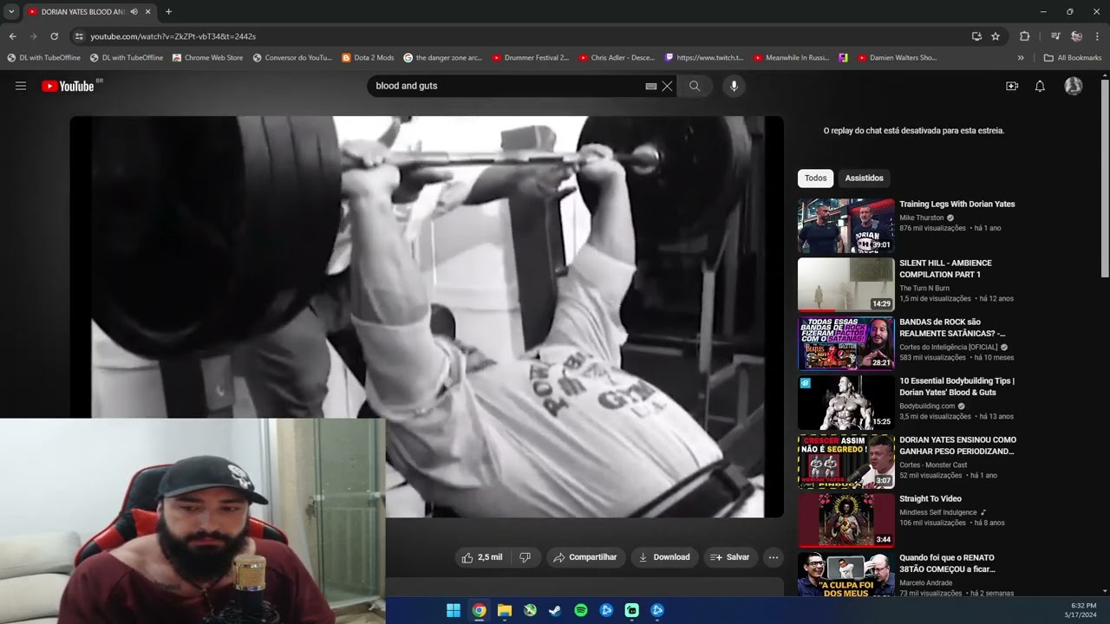Open a new tab with the plus button

pos(168,12)
